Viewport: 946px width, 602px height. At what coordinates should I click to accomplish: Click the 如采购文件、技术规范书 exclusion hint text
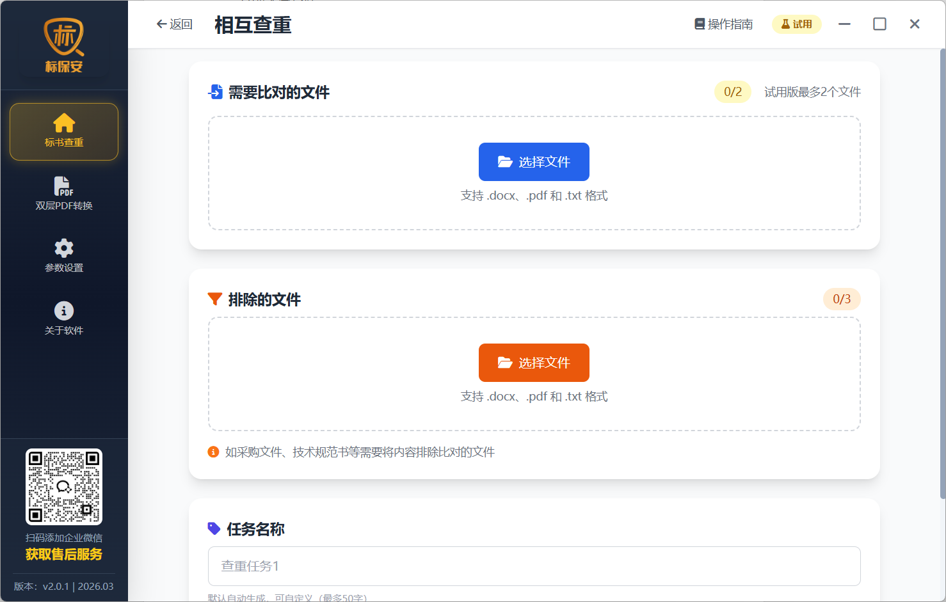click(360, 452)
